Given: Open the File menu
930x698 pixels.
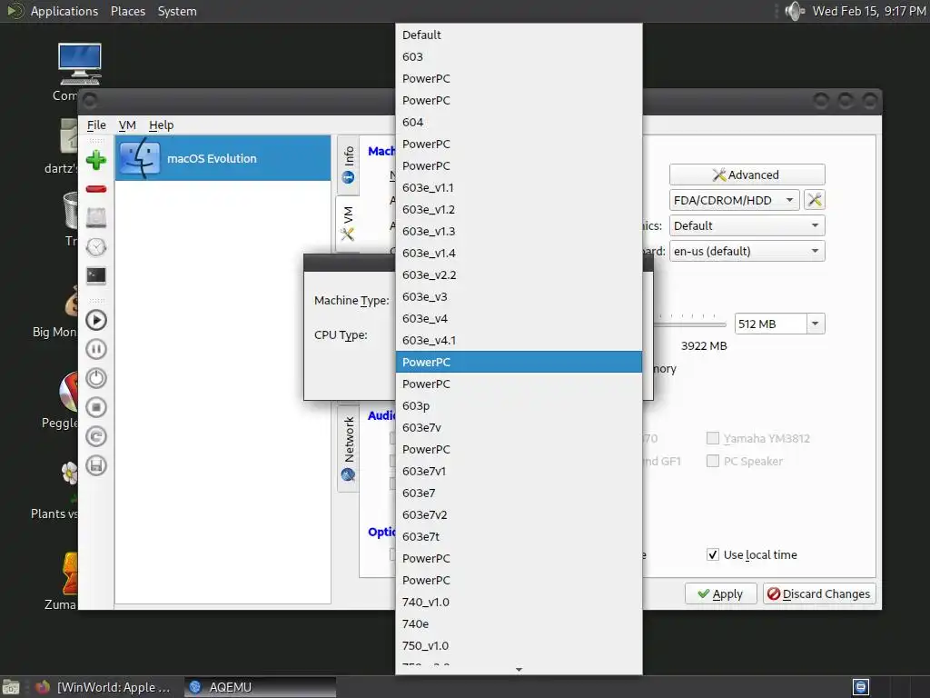Looking at the screenshot, I should (96, 125).
